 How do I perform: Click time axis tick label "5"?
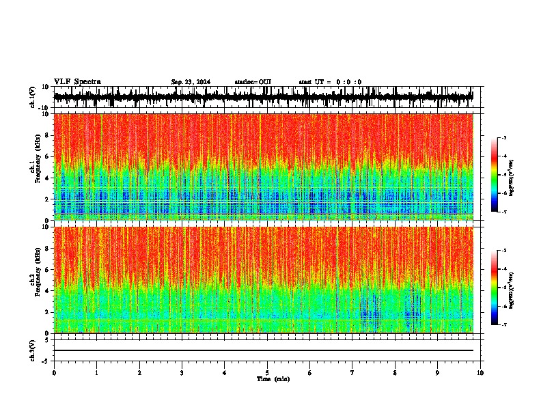[x=267, y=373]
